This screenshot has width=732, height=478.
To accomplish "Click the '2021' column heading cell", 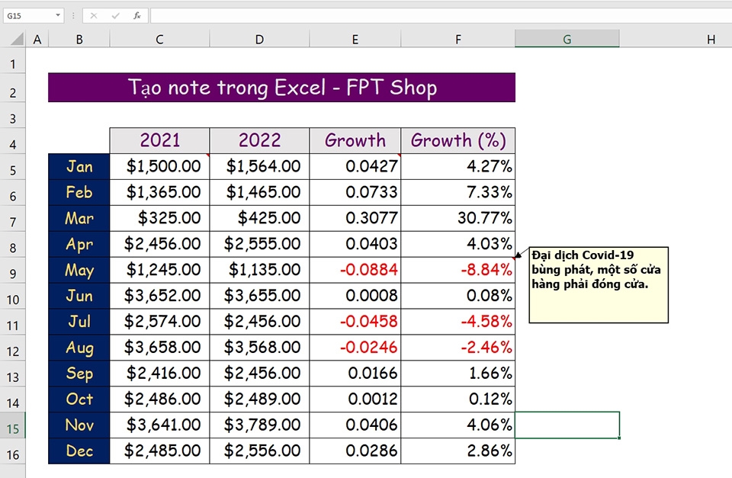I will coord(159,140).
